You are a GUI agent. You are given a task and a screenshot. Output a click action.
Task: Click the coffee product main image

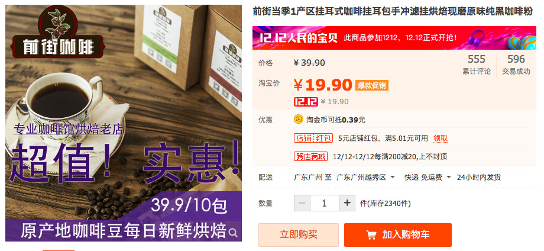pos(124,123)
